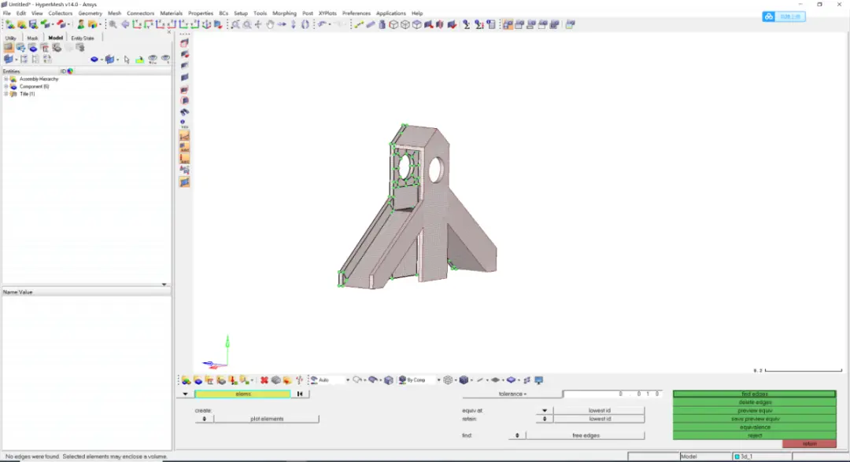The height and width of the screenshot is (462, 850).
Task: Click the ship anchor view icon
Action: [206, 24]
